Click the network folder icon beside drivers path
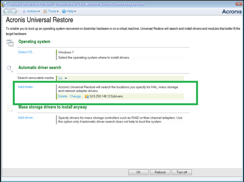 pyautogui.click(x=87, y=97)
